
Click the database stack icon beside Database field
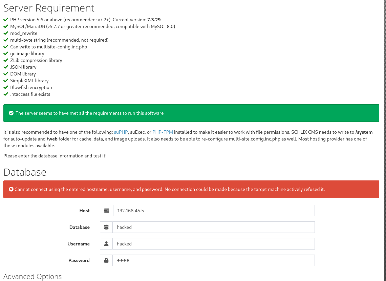click(x=106, y=227)
